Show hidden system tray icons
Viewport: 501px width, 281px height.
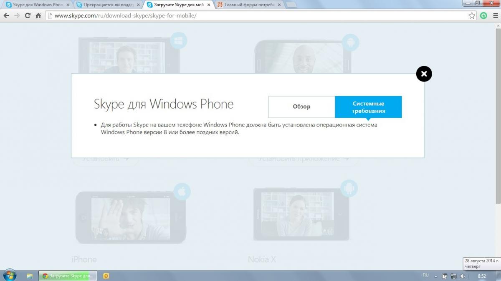436,276
